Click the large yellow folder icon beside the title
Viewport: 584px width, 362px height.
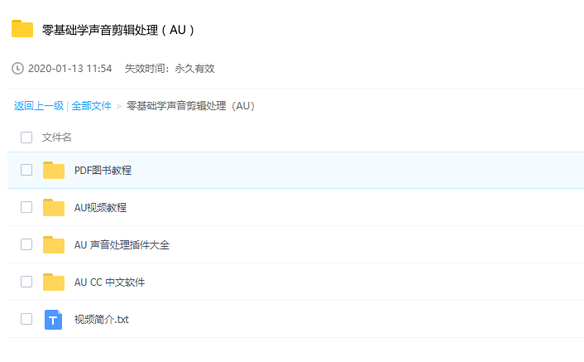pos(22,29)
